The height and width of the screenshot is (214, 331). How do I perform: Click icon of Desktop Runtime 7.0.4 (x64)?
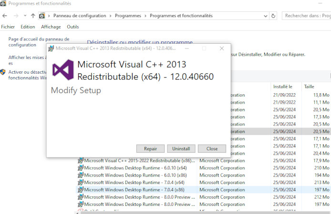[x=81, y=182]
